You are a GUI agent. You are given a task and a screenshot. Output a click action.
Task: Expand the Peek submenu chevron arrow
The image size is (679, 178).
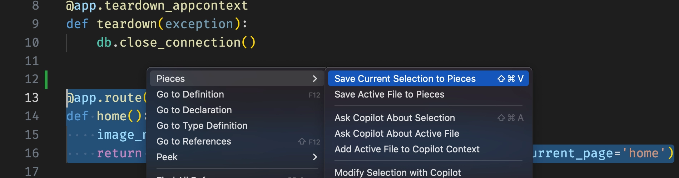click(x=314, y=157)
